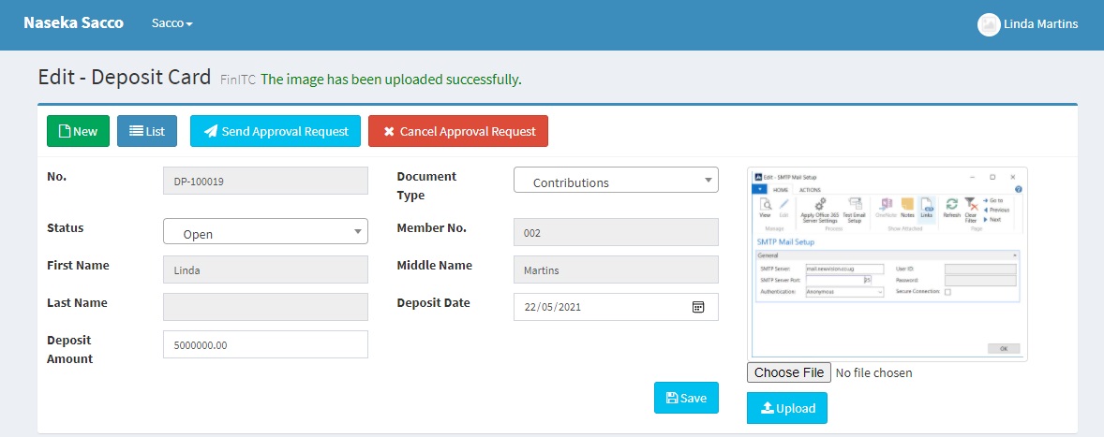Click the New document button
This screenshot has height=437, width=1104.
point(78,131)
